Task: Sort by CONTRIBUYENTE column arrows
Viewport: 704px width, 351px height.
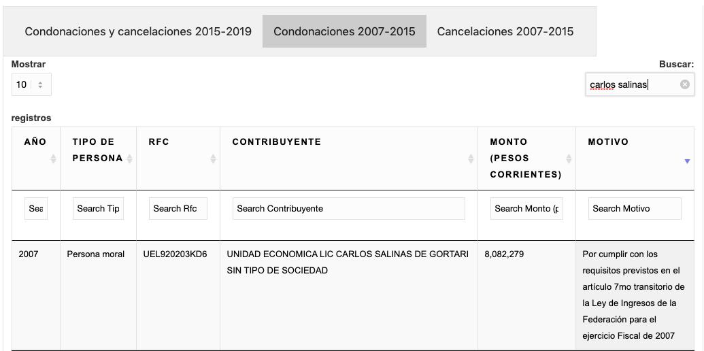Action: click(x=471, y=158)
